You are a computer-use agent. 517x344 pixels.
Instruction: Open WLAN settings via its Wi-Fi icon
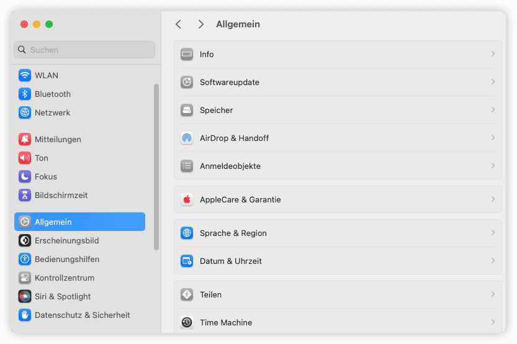click(25, 76)
